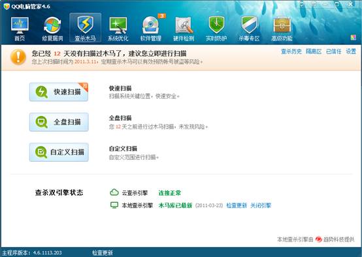Click the 云查杀引擎 label

pos(135,192)
